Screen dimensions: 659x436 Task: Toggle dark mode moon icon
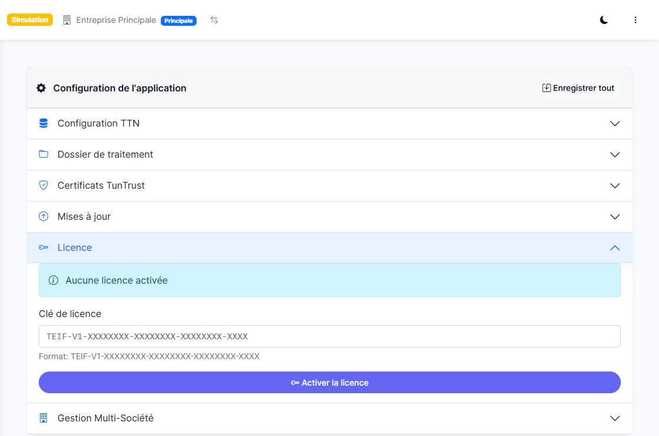click(x=604, y=20)
